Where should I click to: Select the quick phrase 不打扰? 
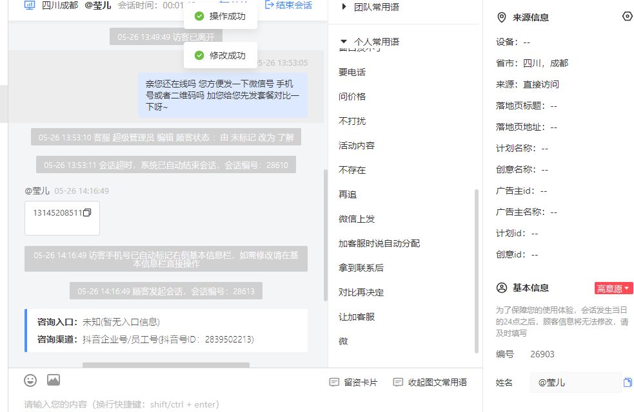click(x=352, y=121)
